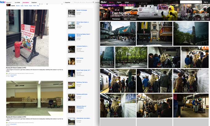This screenshot has height=126, width=210.
Task: Click the World Trade Center album thumbnail
Action: click(x=72, y=73)
